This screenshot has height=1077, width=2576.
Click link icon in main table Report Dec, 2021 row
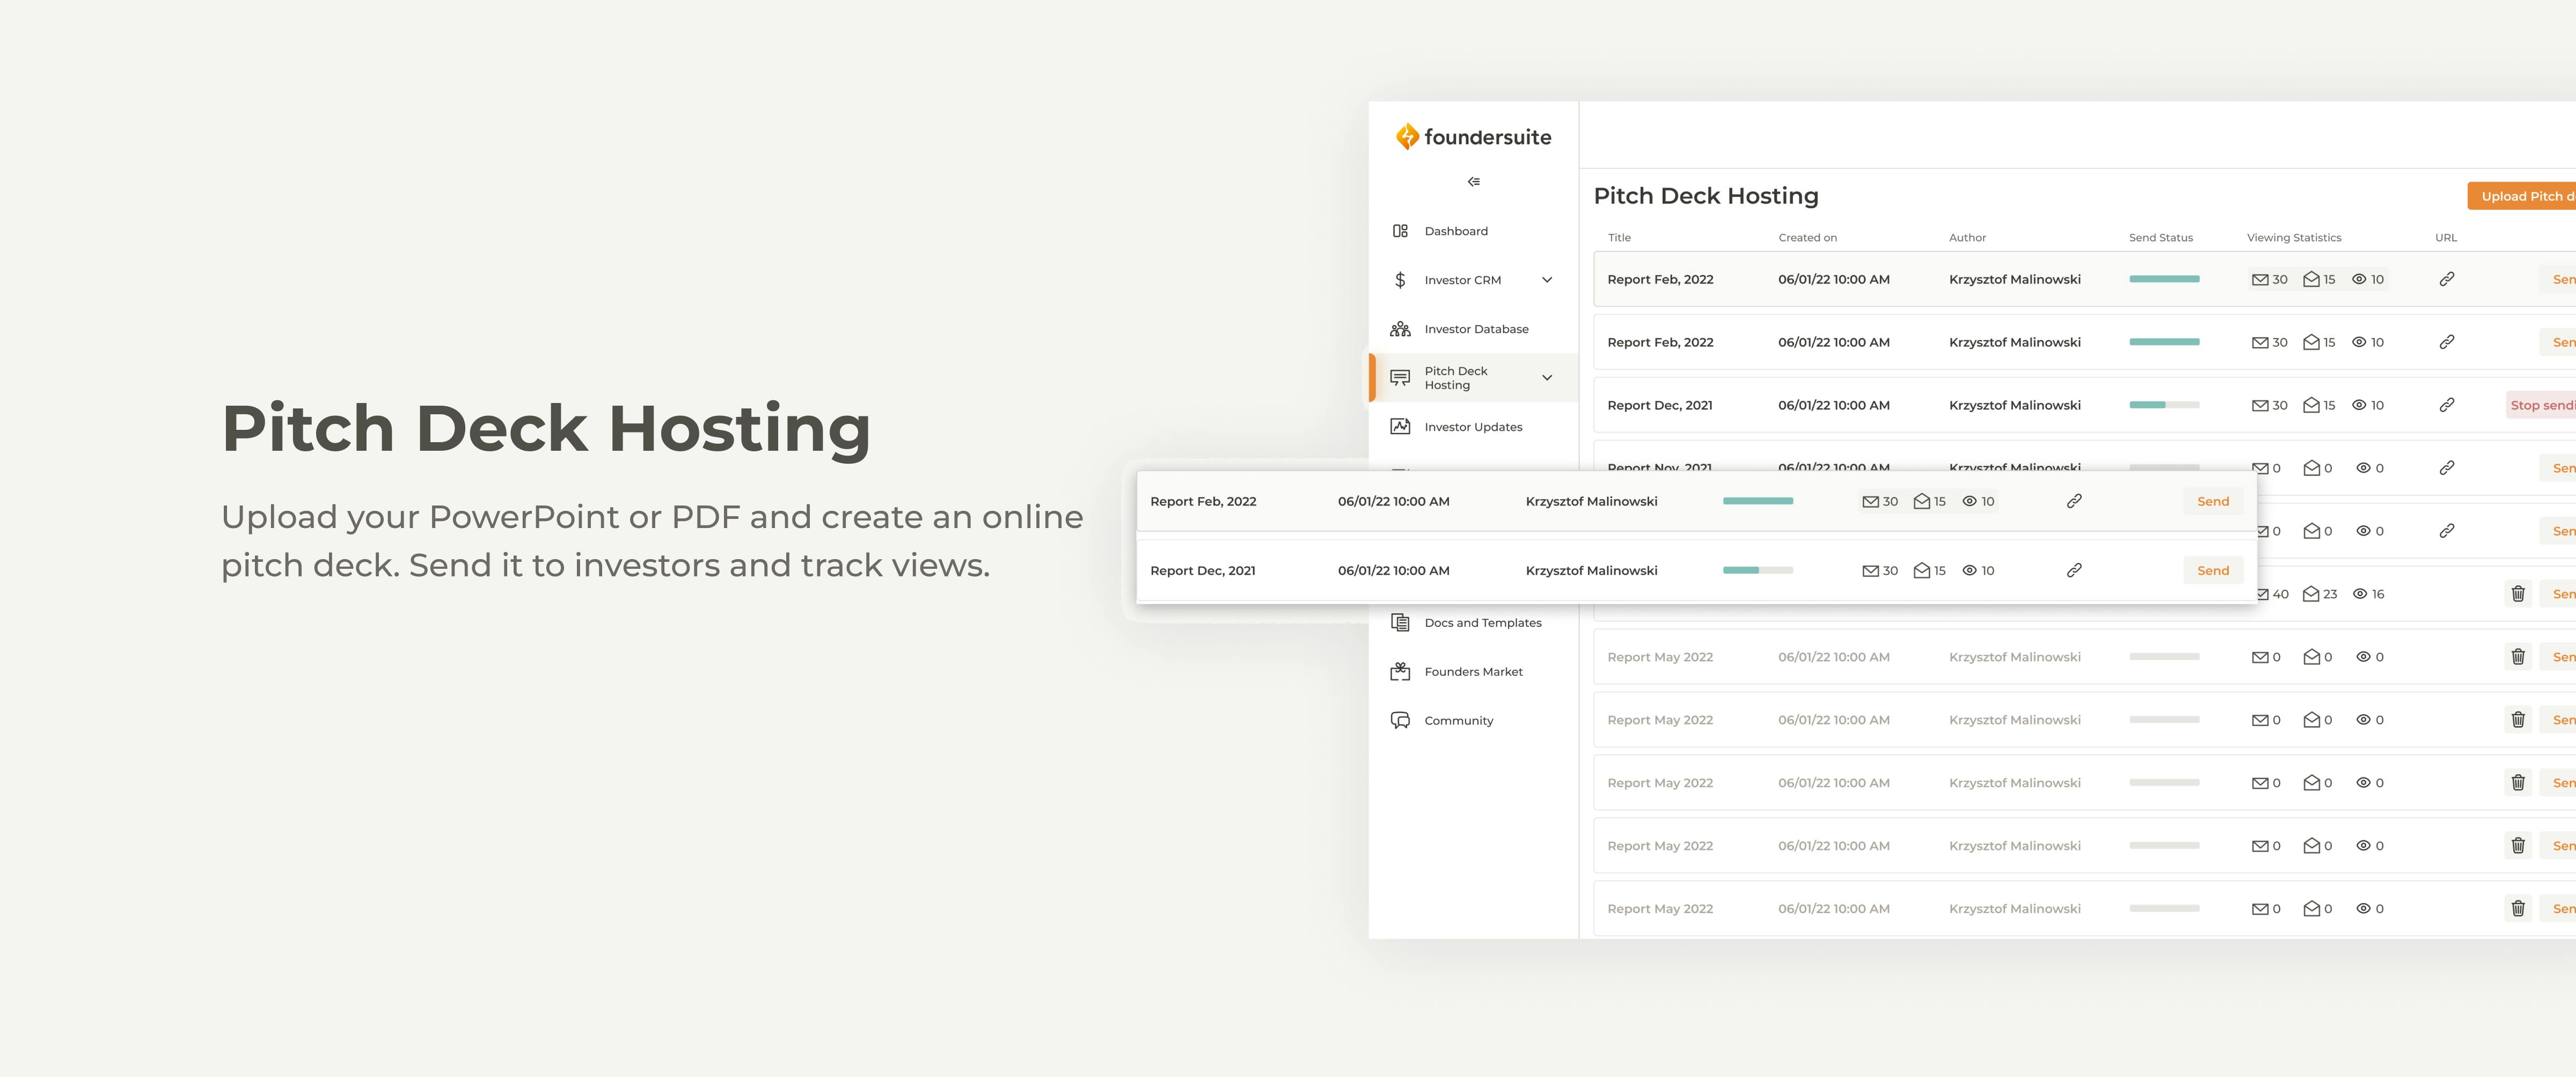[2447, 405]
